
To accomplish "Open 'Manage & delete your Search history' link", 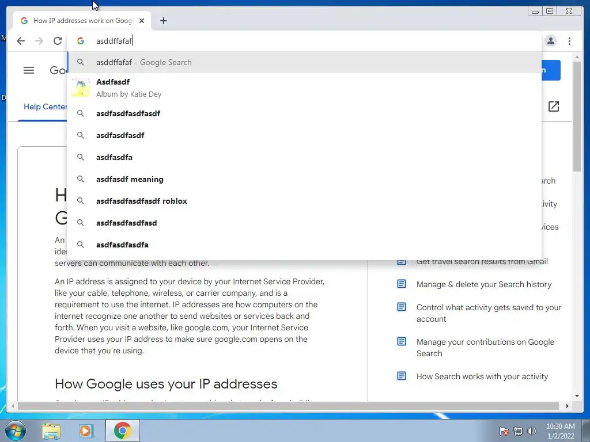I will point(483,284).
